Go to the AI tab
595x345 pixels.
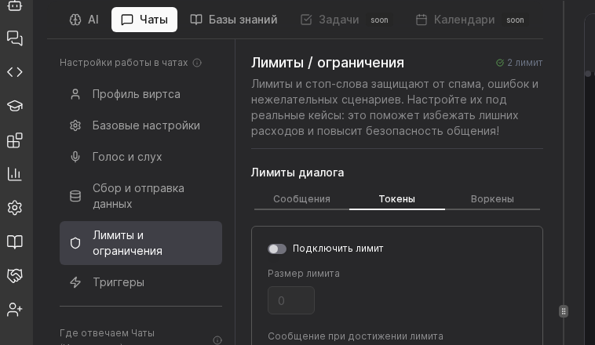click(84, 20)
